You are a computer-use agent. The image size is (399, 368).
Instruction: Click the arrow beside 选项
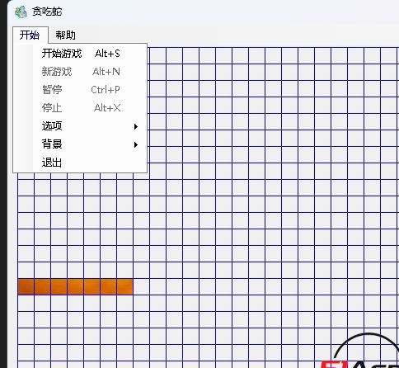click(136, 126)
